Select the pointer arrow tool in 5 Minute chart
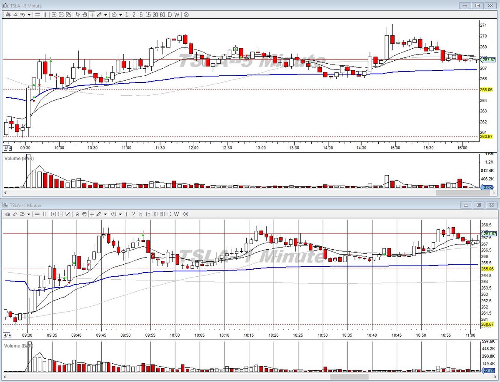The width and height of the screenshot is (500, 382). click(x=78, y=15)
